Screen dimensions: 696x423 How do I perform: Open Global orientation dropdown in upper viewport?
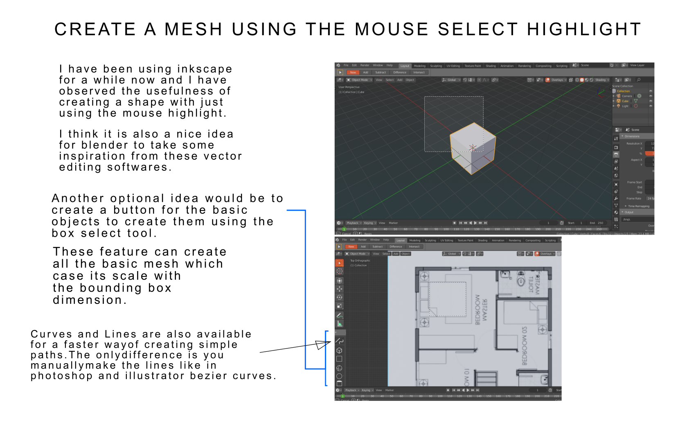click(x=451, y=80)
